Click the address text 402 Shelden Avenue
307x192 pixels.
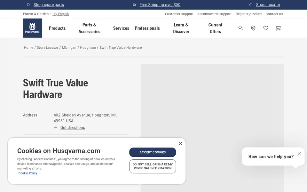click(x=85, y=118)
